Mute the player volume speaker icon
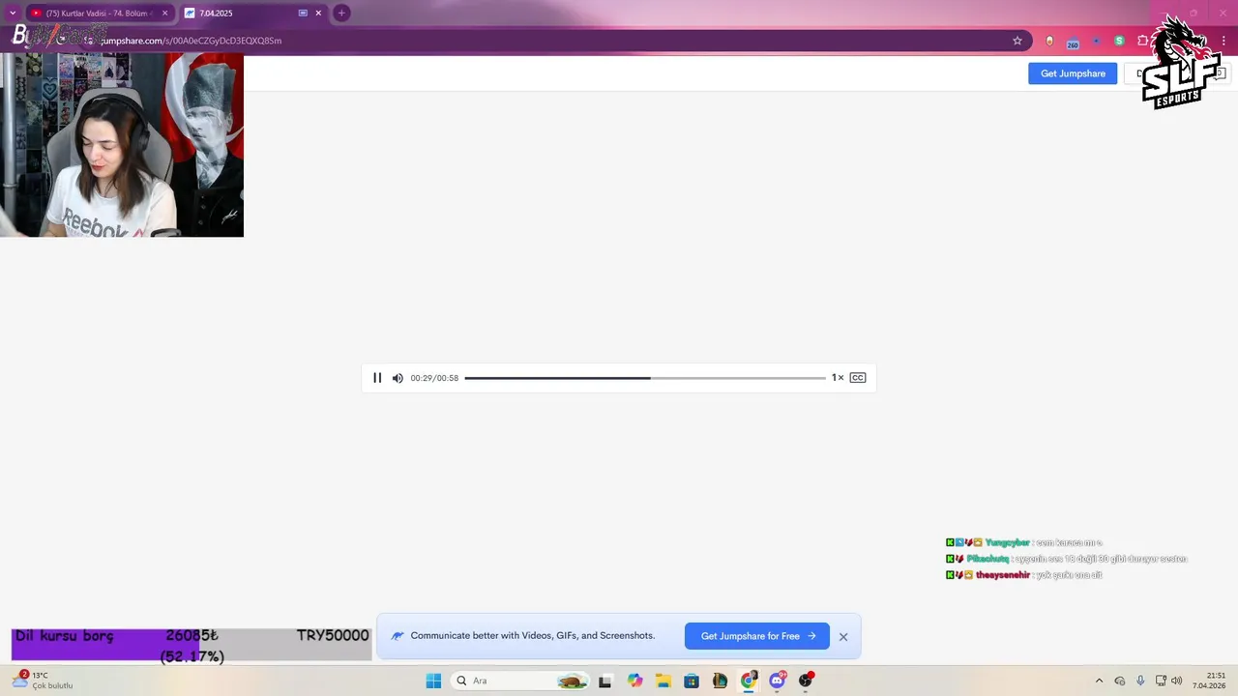The width and height of the screenshot is (1238, 696). (x=398, y=378)
